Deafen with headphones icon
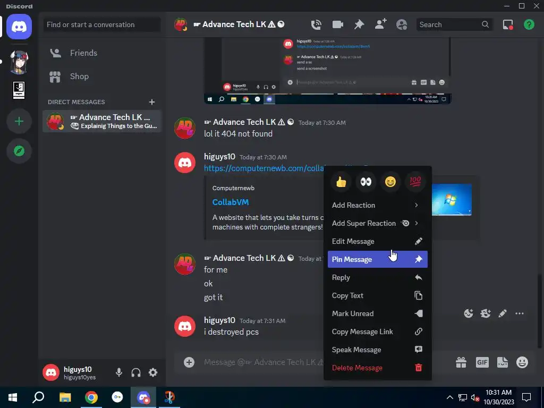Viewport: 544px width, 408px height. coord(136,372)
